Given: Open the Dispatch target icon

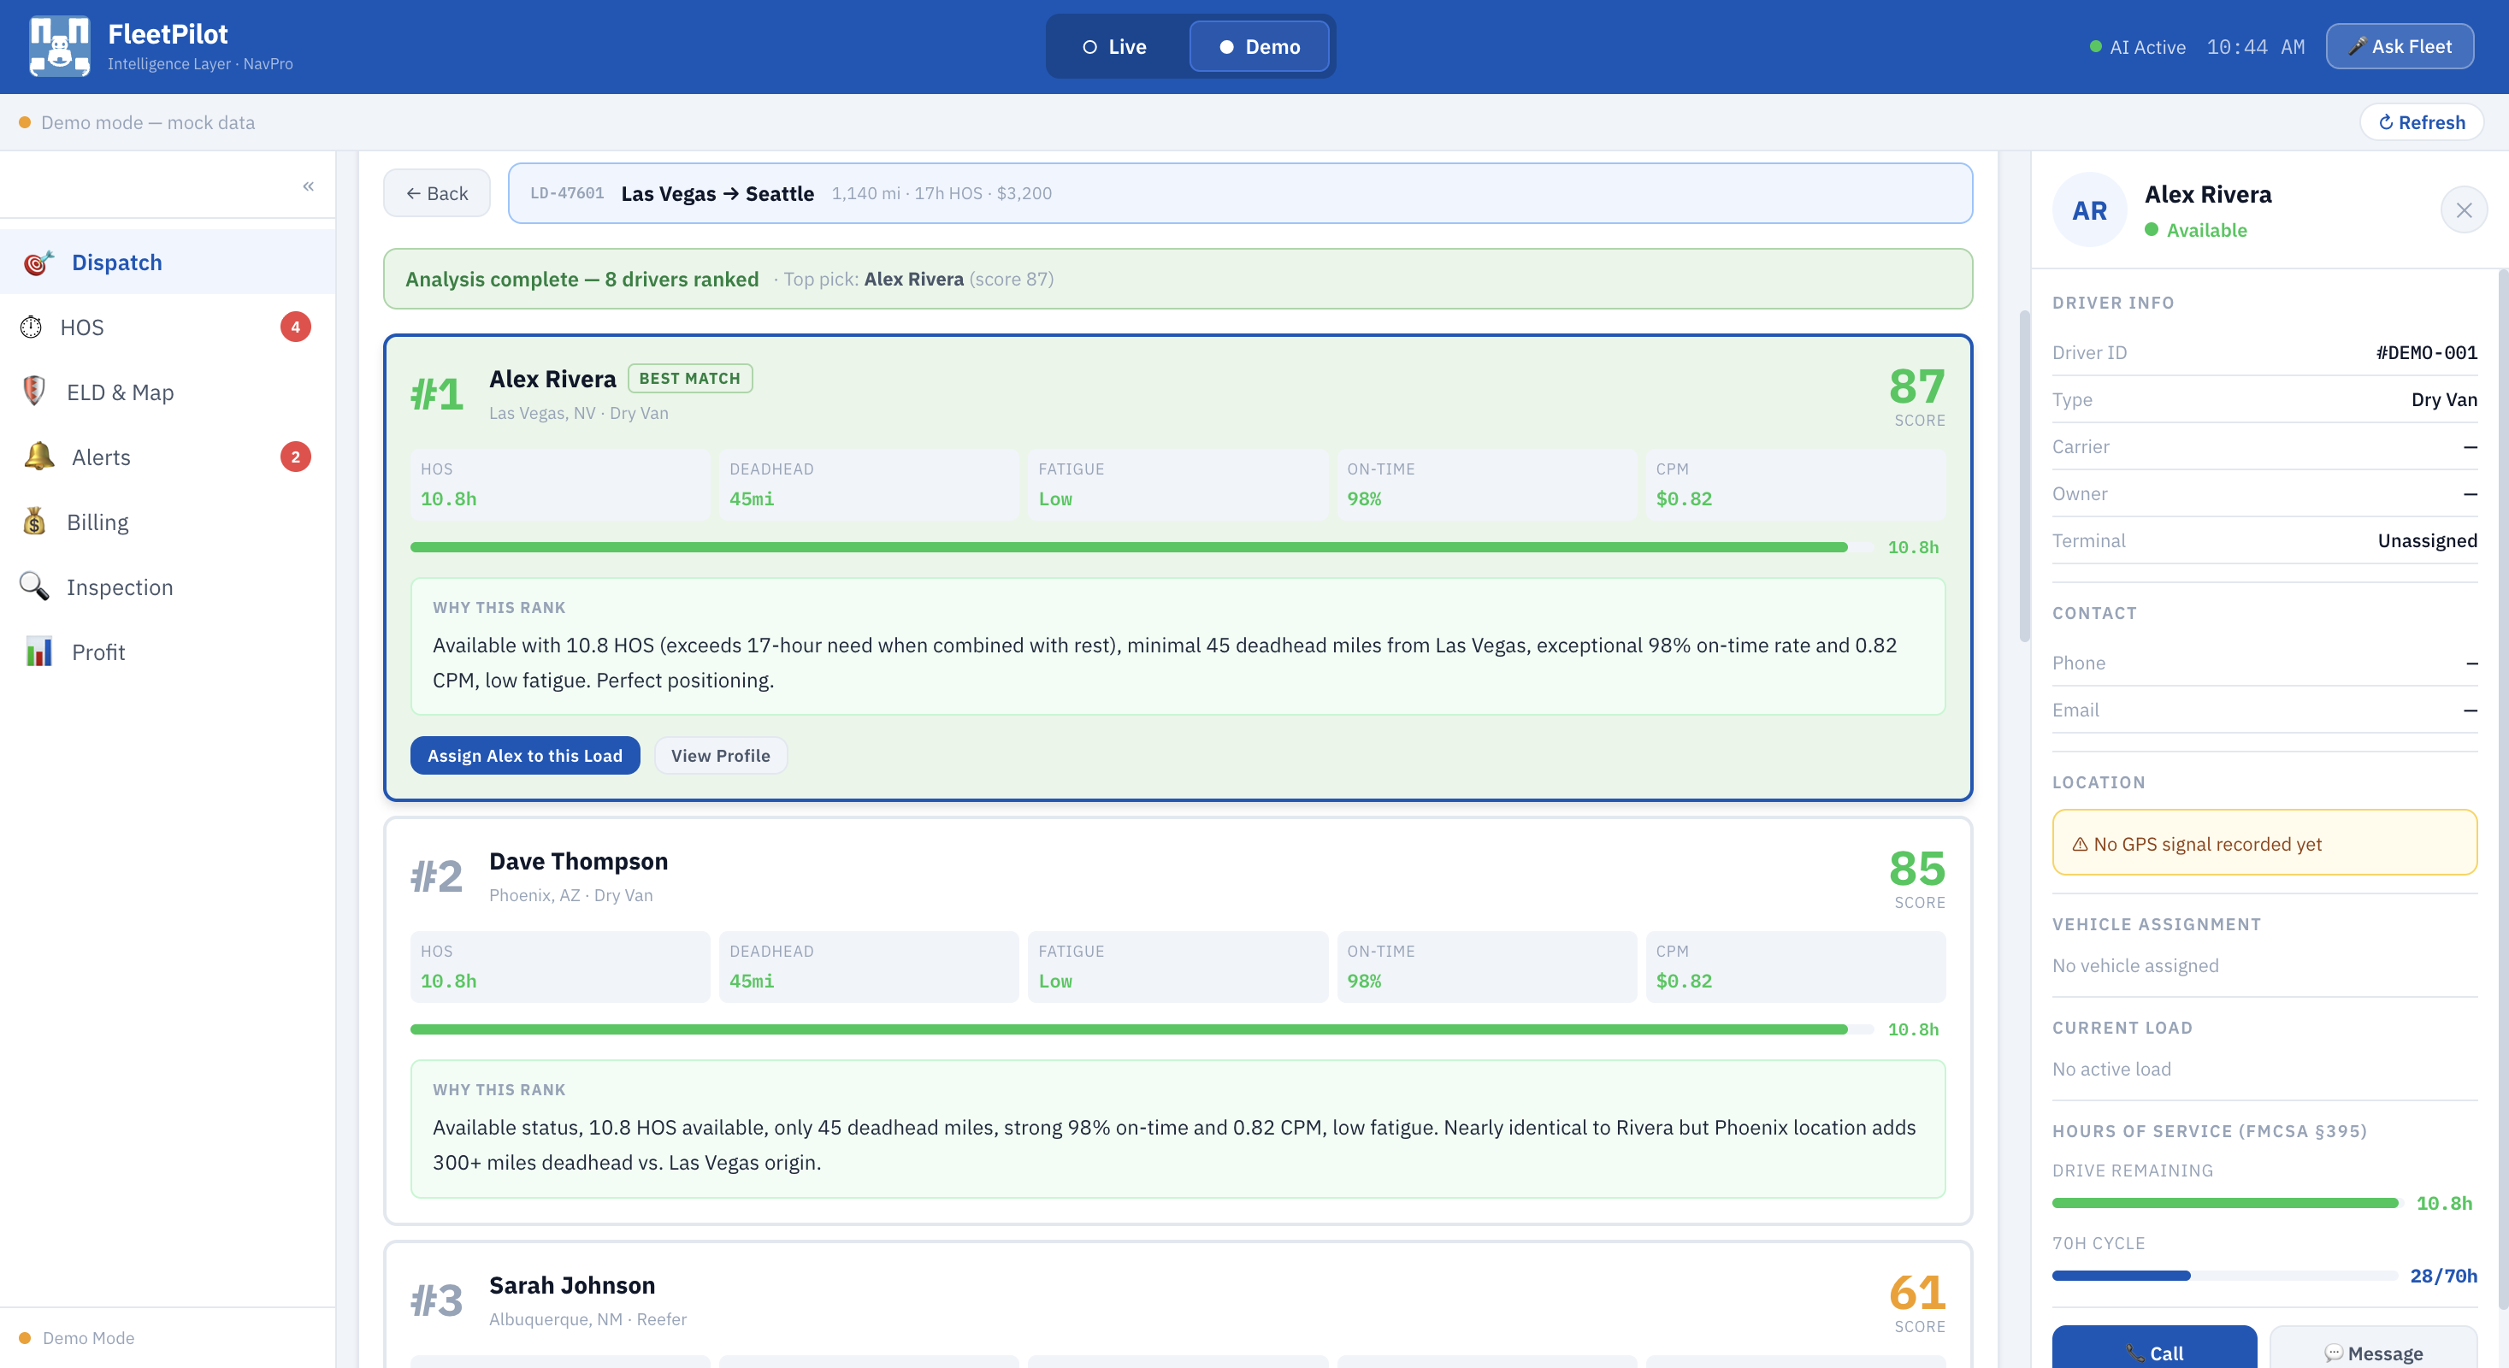Looking at the screenshot, I should pos(38,262).
